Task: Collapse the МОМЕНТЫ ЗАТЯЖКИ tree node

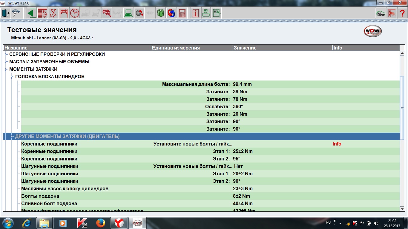Action: [6, 69]
